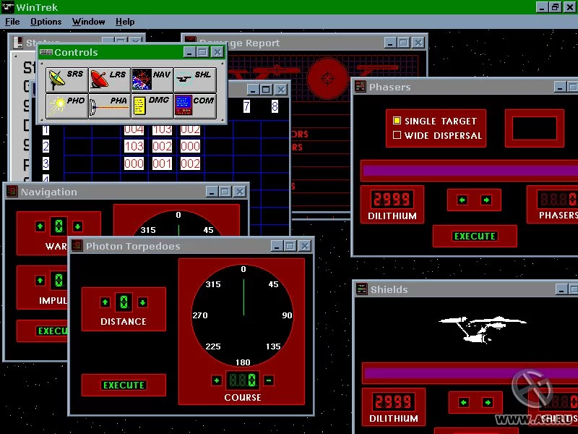Screen dimensions: 578x434
Task: Execute the photon torpedo launch
Action: point(124,385)
